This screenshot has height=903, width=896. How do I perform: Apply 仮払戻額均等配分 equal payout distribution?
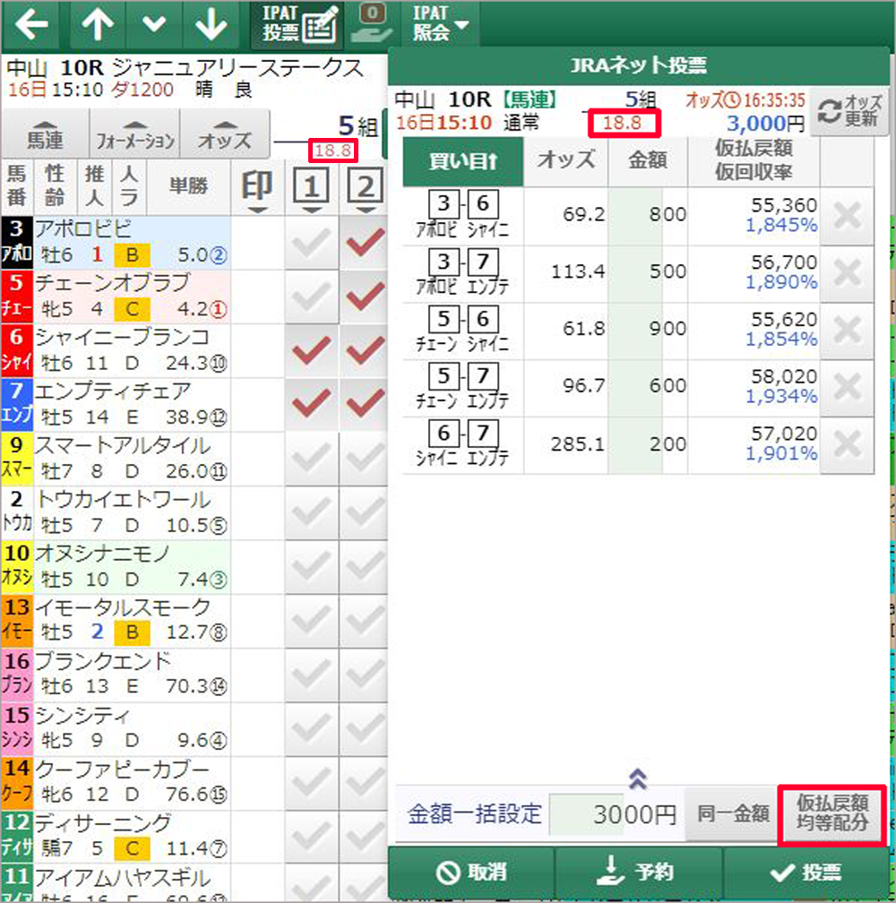coord(831,814)
